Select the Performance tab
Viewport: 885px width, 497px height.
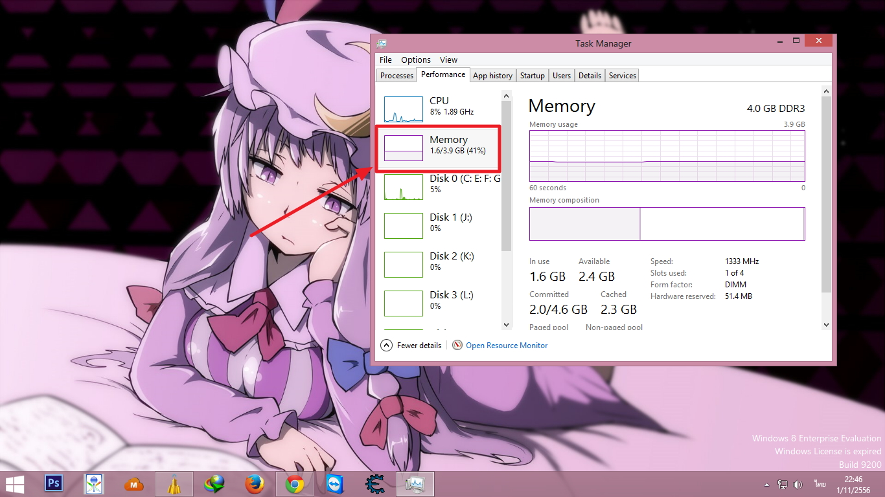(443, 74)
